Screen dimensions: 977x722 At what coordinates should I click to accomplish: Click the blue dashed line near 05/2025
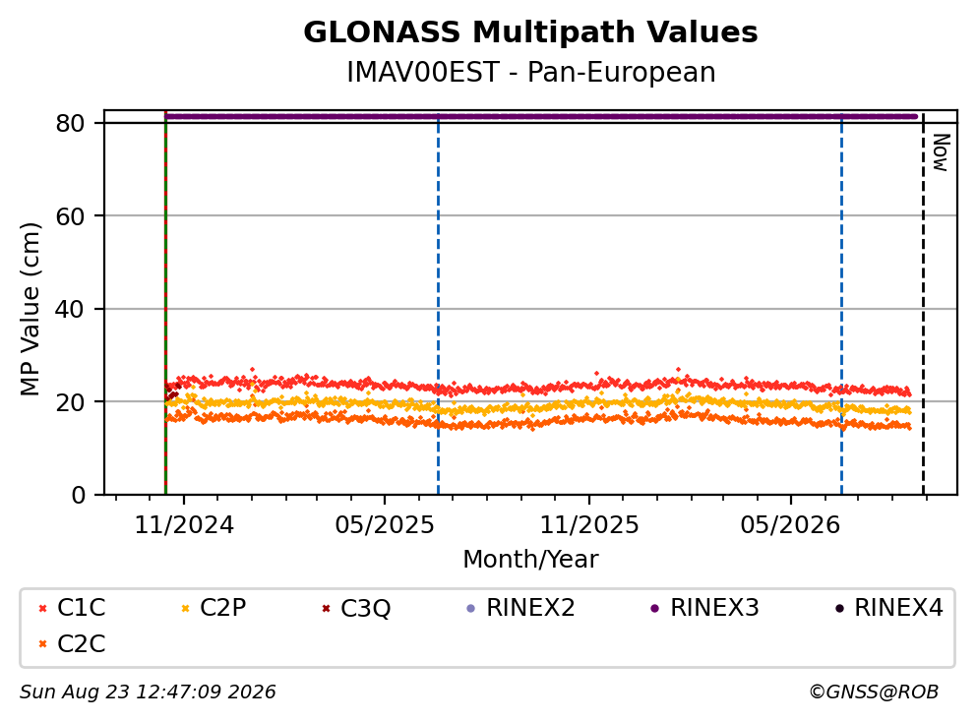pos(438,305)
